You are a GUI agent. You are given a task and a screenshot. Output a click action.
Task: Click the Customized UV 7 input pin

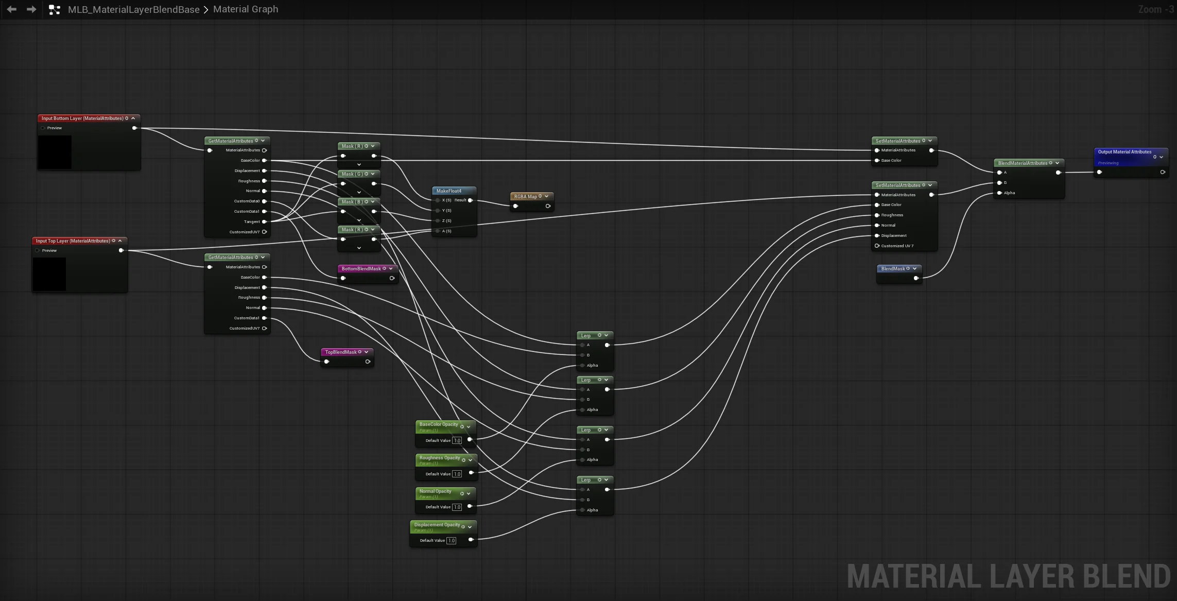[x=877, y=246]
